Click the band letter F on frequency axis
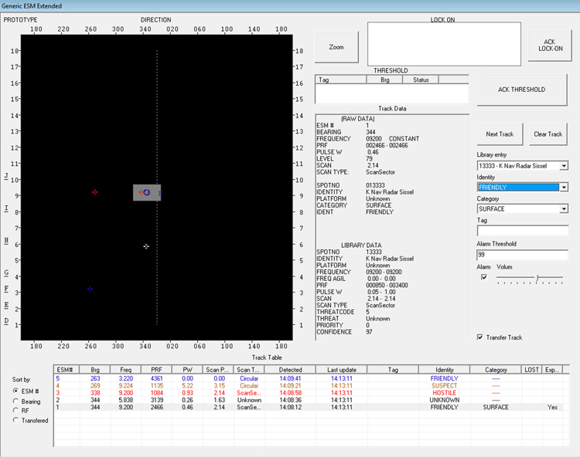 click(6, 289)
